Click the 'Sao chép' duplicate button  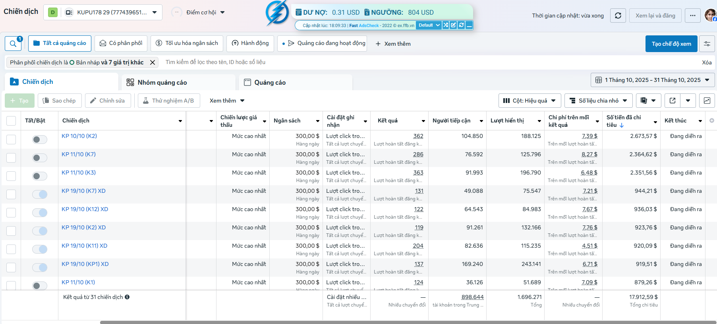pos(60,101)
